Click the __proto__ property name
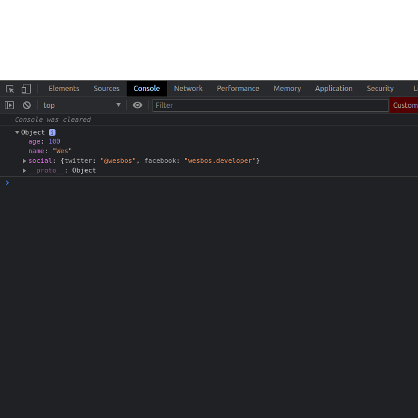This screenshot has width=418, height=418. point(46,170)
